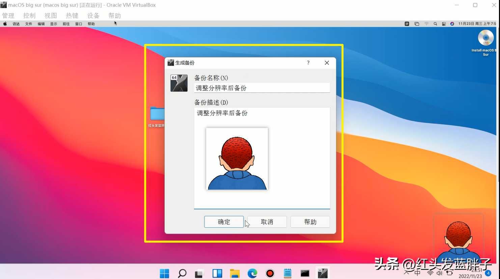
Task: Click the 生成备份 dialog title icon
Action: pos(171,63)
